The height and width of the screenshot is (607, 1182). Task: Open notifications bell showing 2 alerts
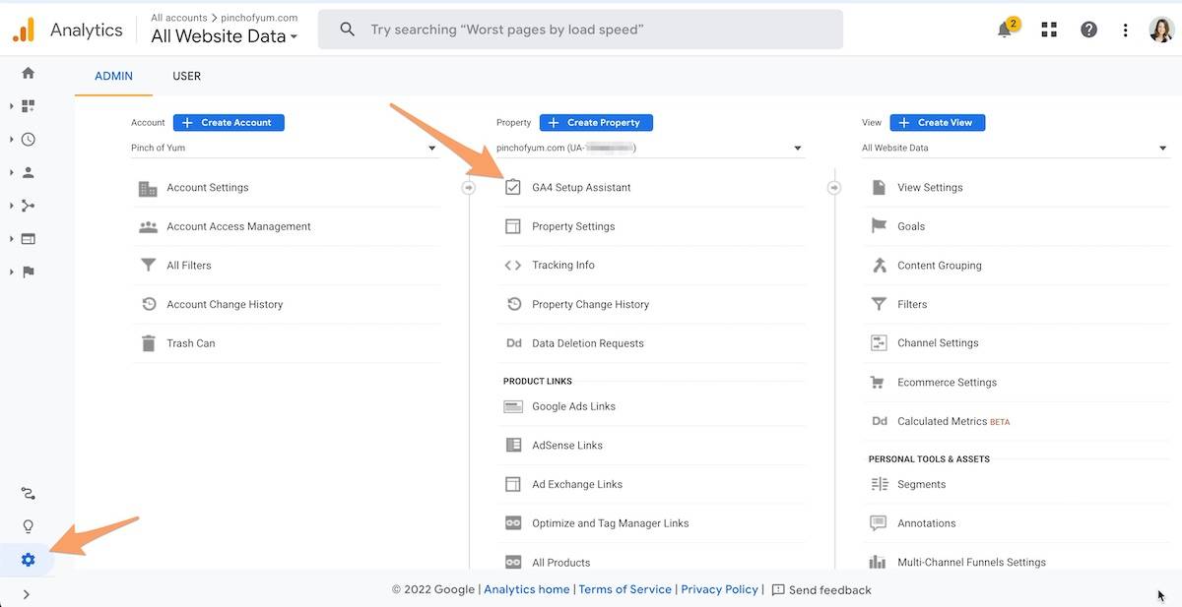click(1005, 30)
